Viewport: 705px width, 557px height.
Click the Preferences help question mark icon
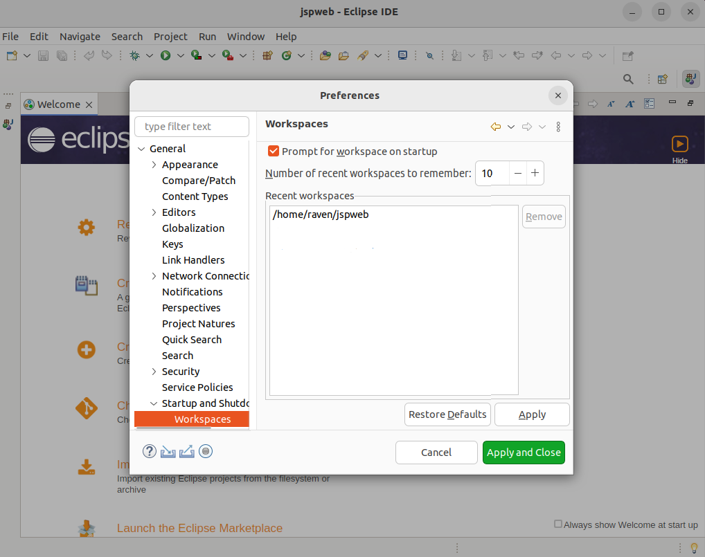[x=150, y=451]
